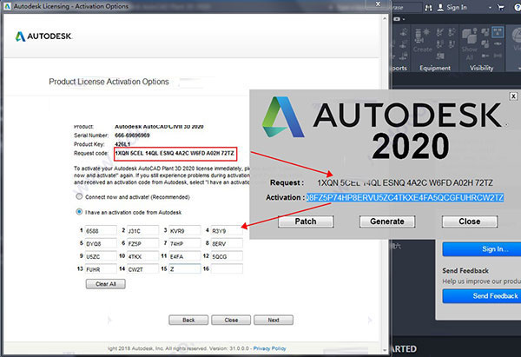The height and width of the screenshot is (357, 521).
Task: Close keygen window with the X button
Action: pyautogui.click(x=513, y=96)
